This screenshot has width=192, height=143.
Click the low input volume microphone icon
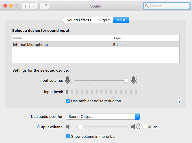click(x=68, y=80)
